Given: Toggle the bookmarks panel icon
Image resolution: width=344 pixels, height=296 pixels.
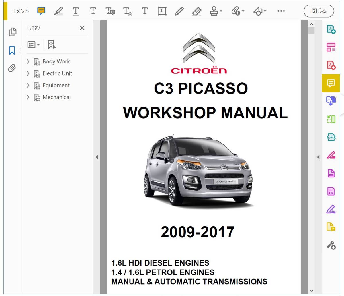Looking at the screenshot, I should [x=12, y=50].
